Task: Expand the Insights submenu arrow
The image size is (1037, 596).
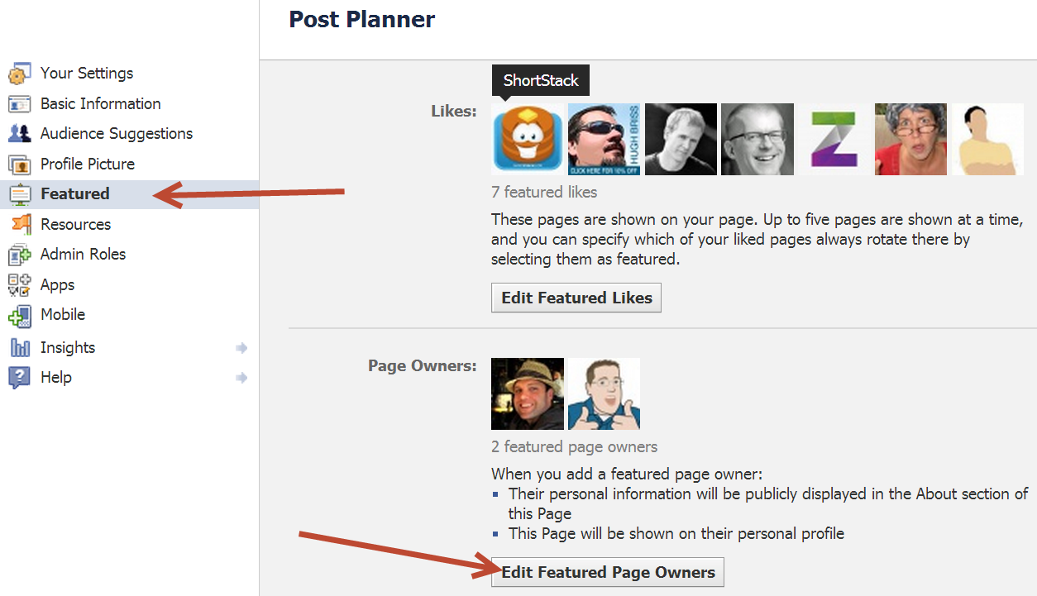Action: tap(241, 348)
